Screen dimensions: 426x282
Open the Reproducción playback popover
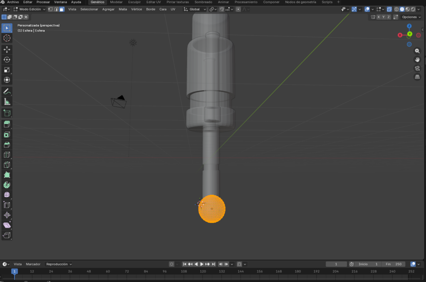(x=59, y=264)
